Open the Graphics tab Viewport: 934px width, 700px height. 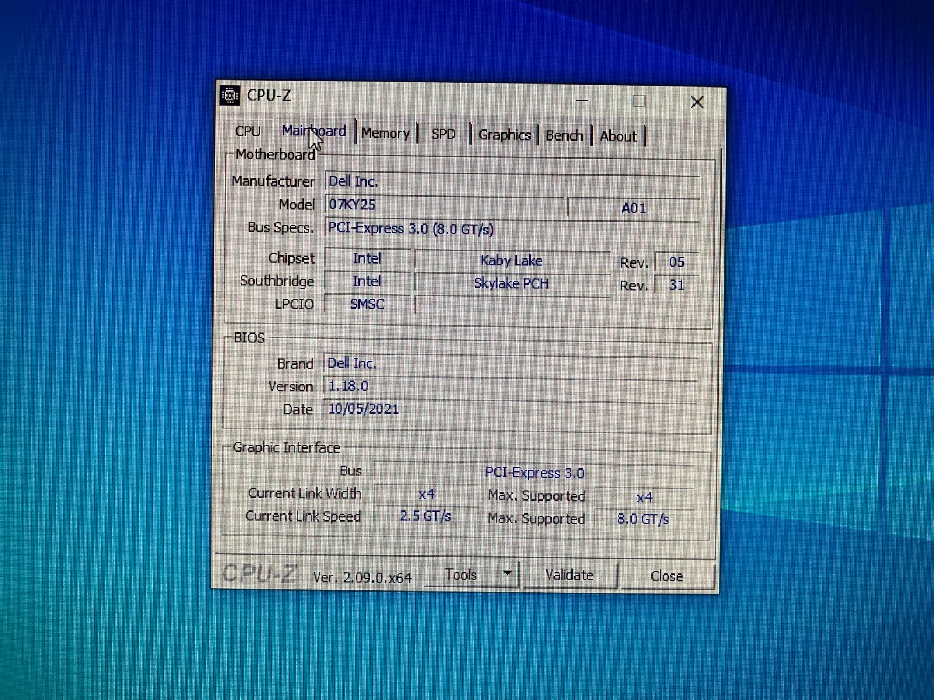pos(504,135)
